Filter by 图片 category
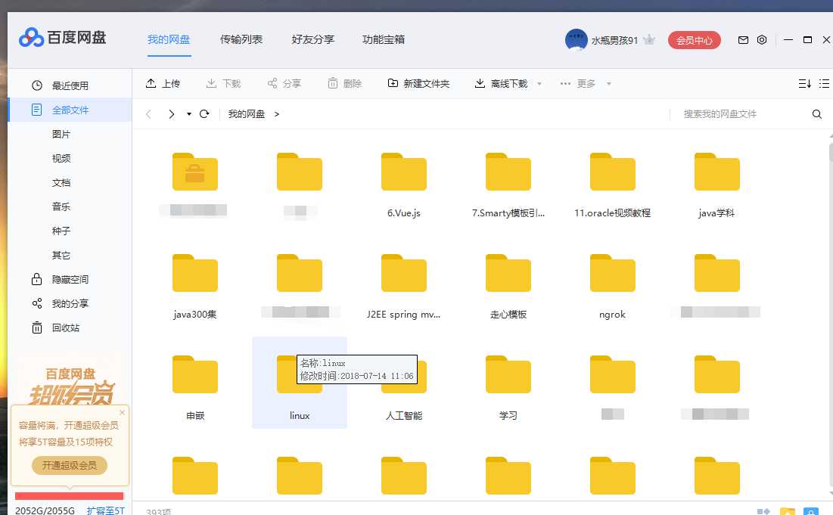 click(x=61, y=135)
